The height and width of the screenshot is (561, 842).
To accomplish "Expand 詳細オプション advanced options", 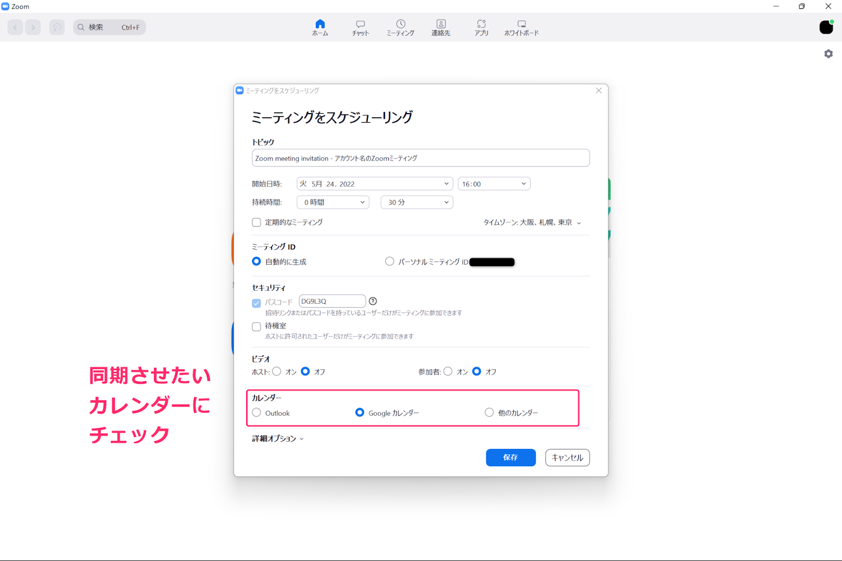I will (x=278, y=438).
